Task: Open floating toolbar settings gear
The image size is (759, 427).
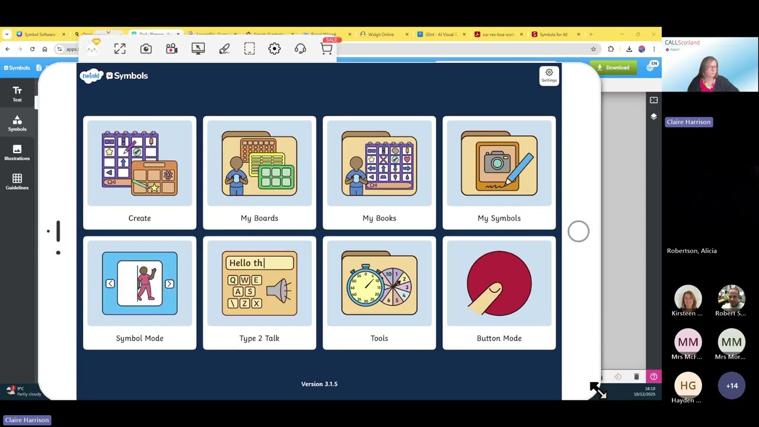Action: click(x=275, y=49)
